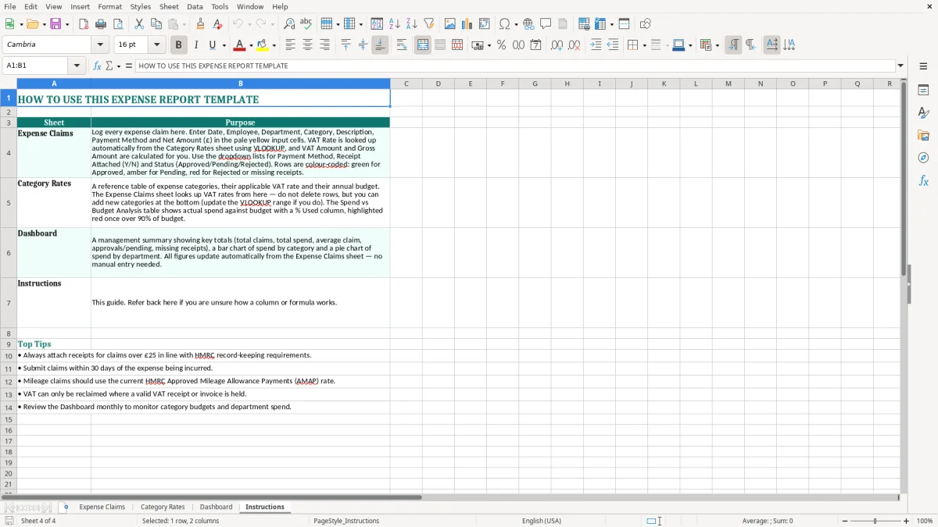Viewport: 938px width, 527px height.
Task: Toggle Align Bottom vertical alignment
Action: point(380,45)
